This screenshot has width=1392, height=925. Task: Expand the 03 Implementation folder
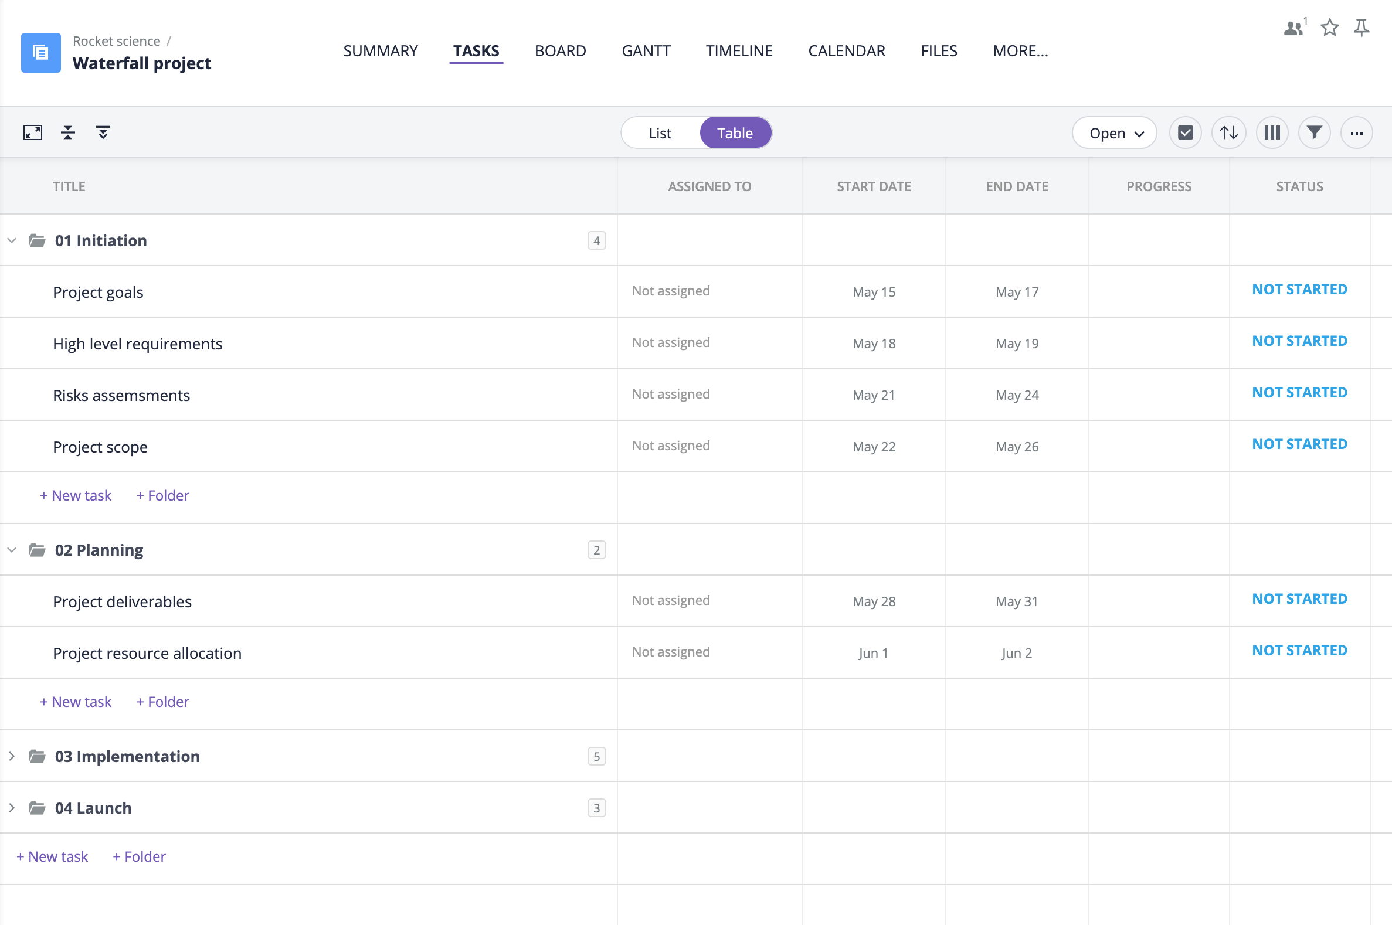[x=11, y=756]
